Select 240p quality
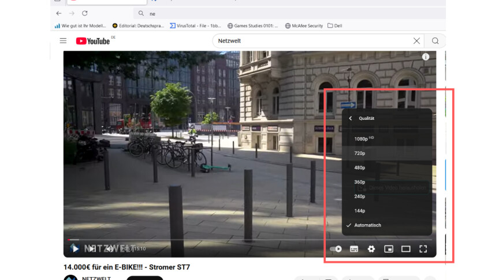The image size is (499, 280). (x=387, y=196)
